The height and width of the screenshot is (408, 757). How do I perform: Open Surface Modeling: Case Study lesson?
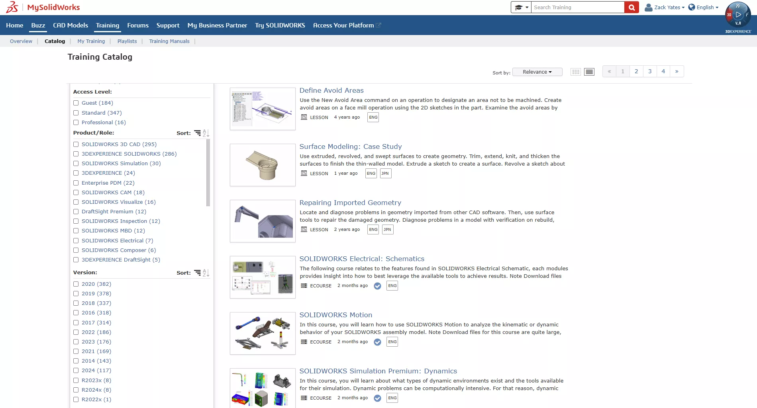(351, 146)
